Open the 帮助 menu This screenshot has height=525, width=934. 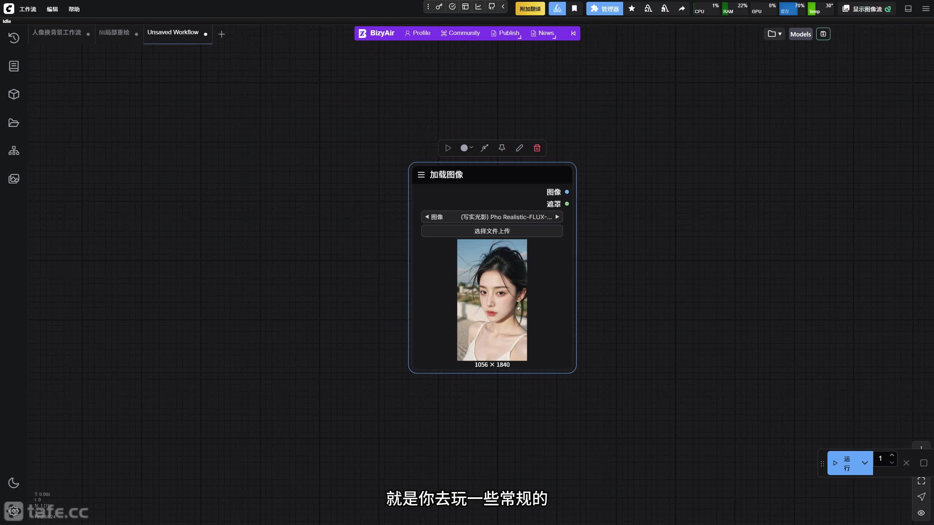(74, 9)
